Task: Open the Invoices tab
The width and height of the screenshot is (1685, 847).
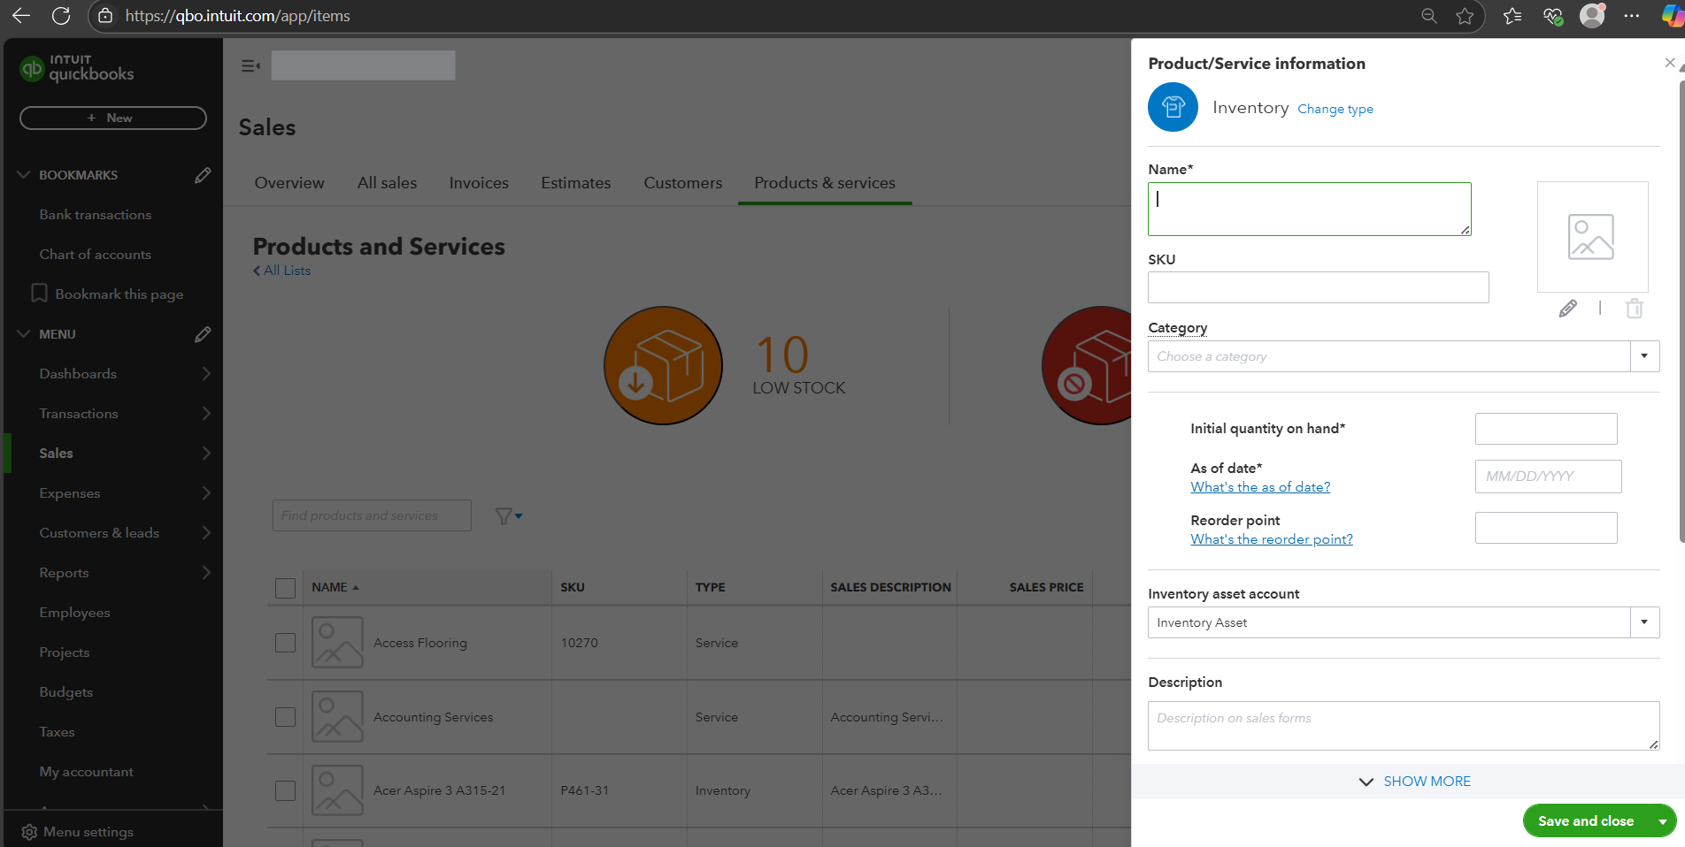Action: (479, 183)
